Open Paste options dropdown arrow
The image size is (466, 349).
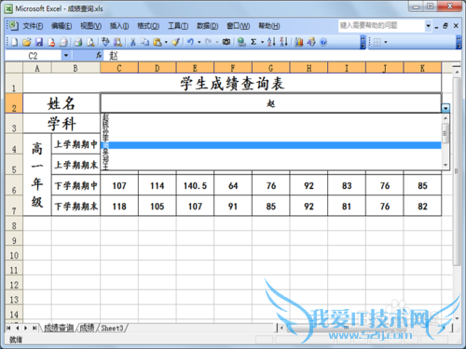(166, 42)
